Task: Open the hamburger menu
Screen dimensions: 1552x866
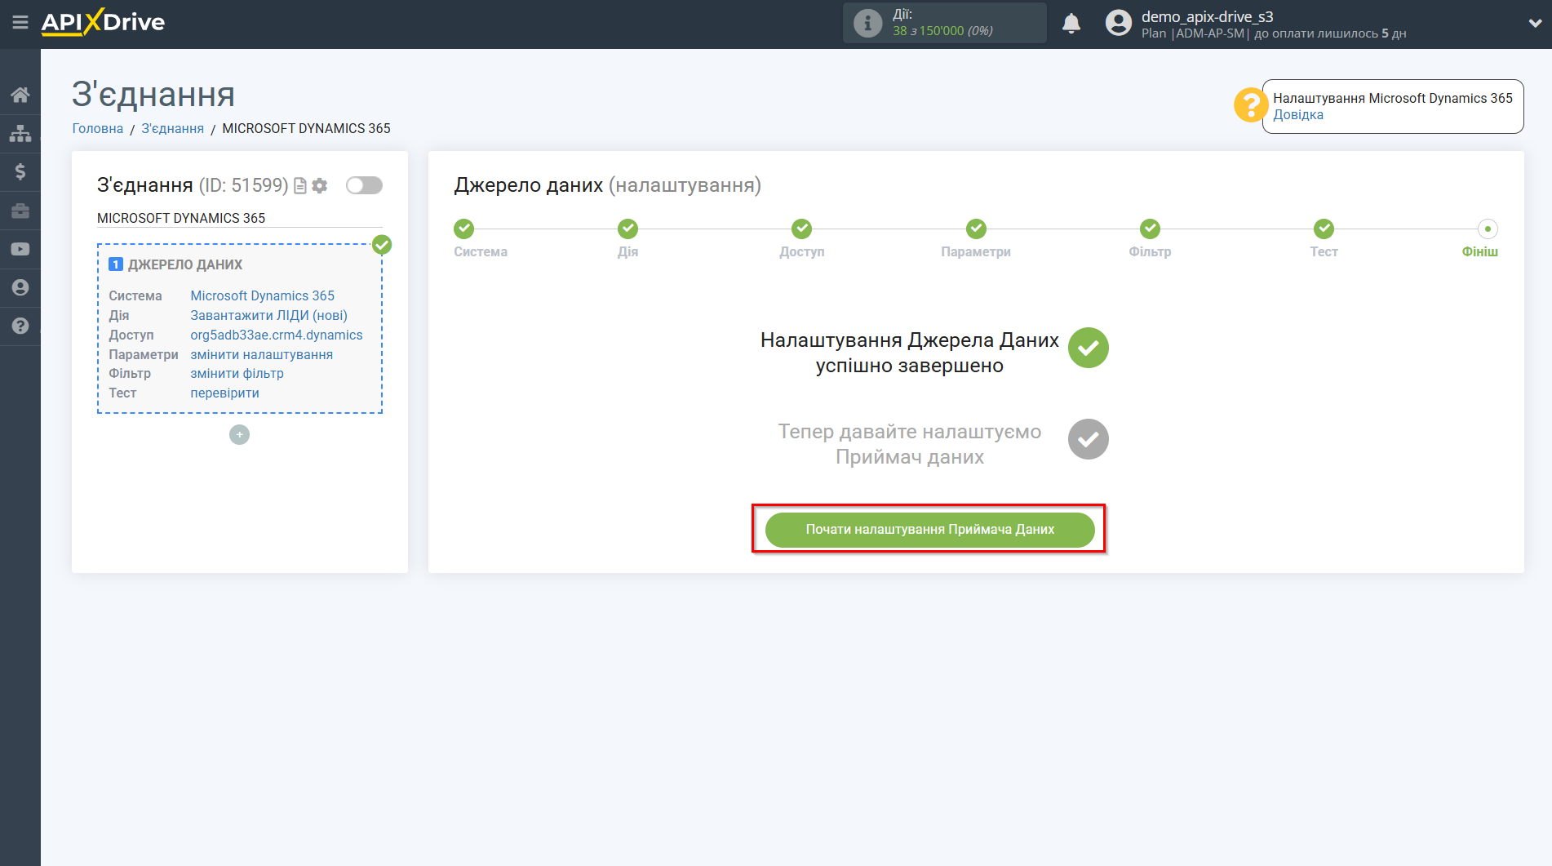Action: 20,23
